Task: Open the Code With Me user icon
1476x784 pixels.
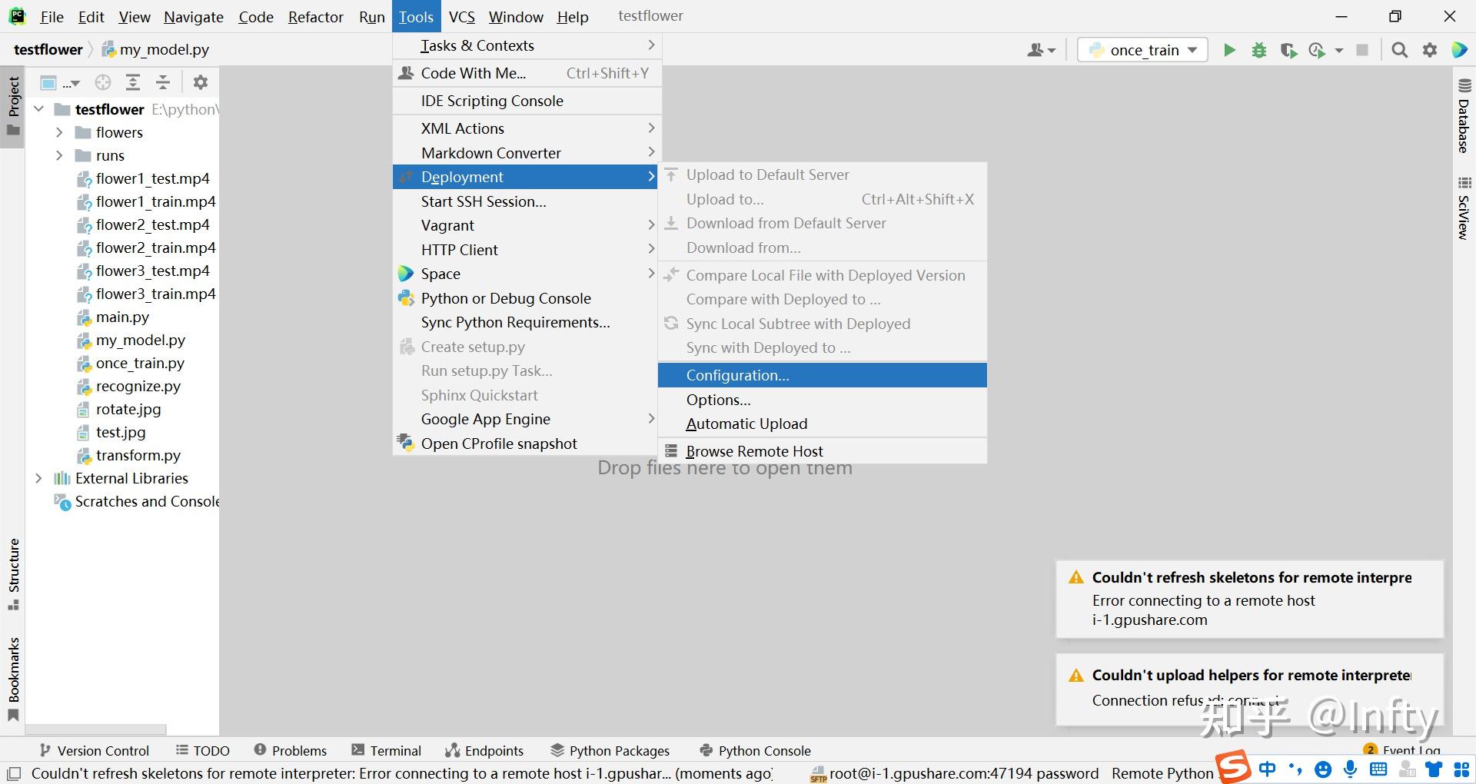Action: coord(1036,50)
